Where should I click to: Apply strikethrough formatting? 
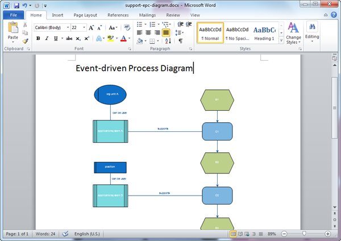[x=69, y=38]
